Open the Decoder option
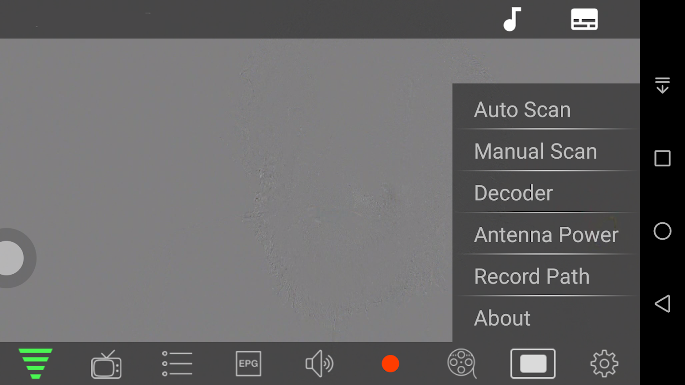 click(546, 193)
